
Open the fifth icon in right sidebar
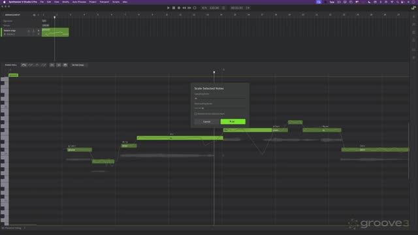click(x=413, y=50)
